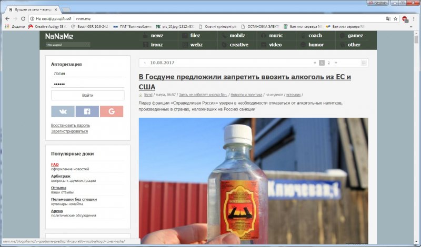Viewport: 421px width, 247px height.
Task: Open the Арбитраж doc link
Action: point(61,176)
